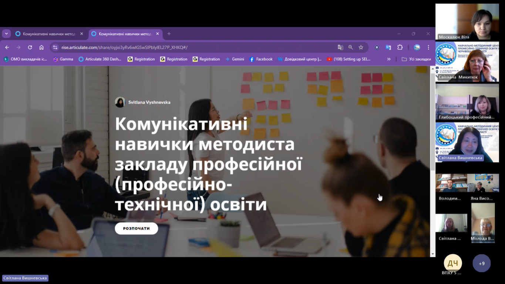Screen dimensions: 505x284
Task: Click the address bar URL field
Action: click(x=185, y=47)
